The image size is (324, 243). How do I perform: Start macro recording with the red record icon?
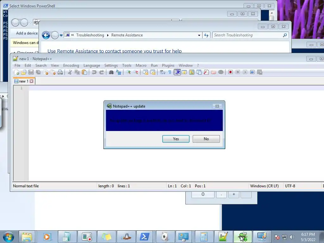pyautogui.click(x=230, y=72)
